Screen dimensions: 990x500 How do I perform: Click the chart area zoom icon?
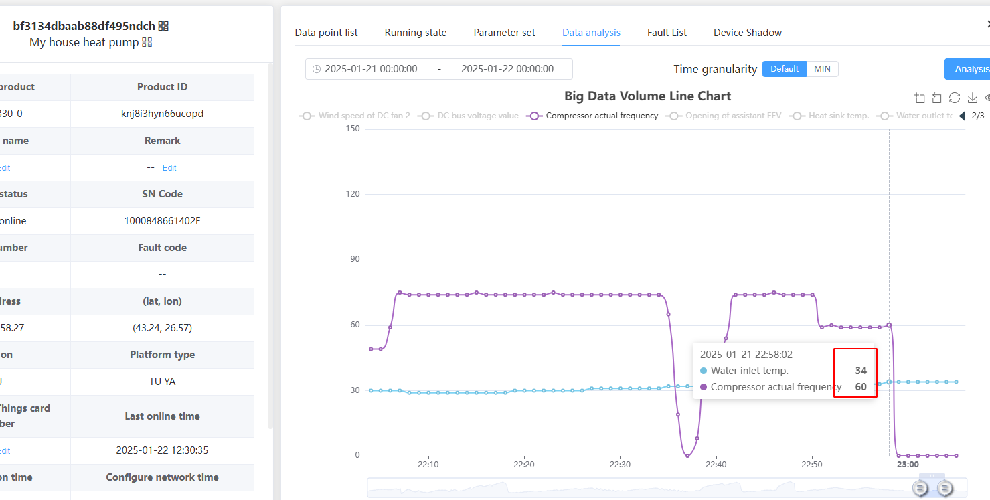click(920, 98)
